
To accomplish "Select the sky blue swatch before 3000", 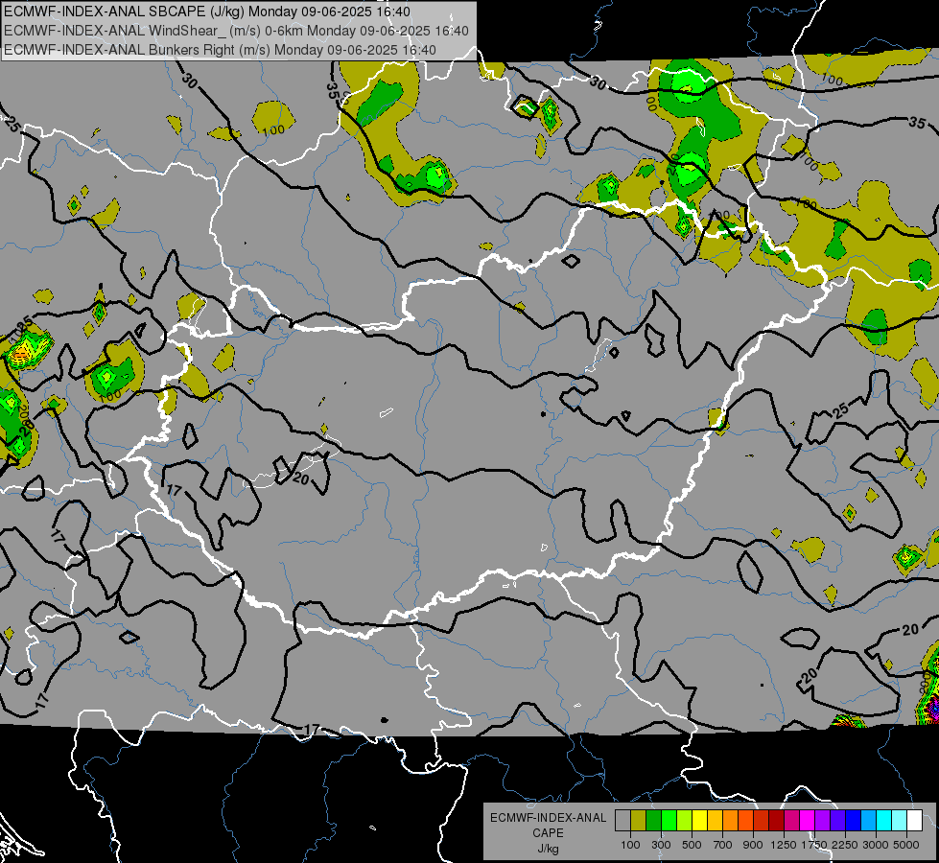I will click(868, 821).
